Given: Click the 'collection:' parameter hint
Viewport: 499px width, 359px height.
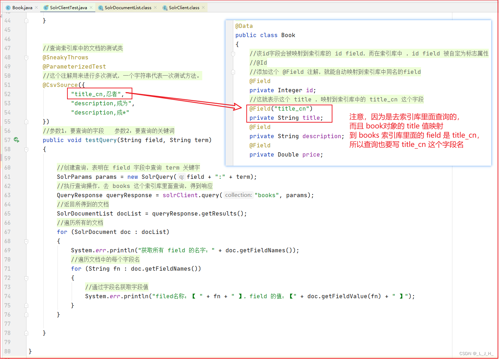Looking at the screenshot, I should (x=239, y=195).
